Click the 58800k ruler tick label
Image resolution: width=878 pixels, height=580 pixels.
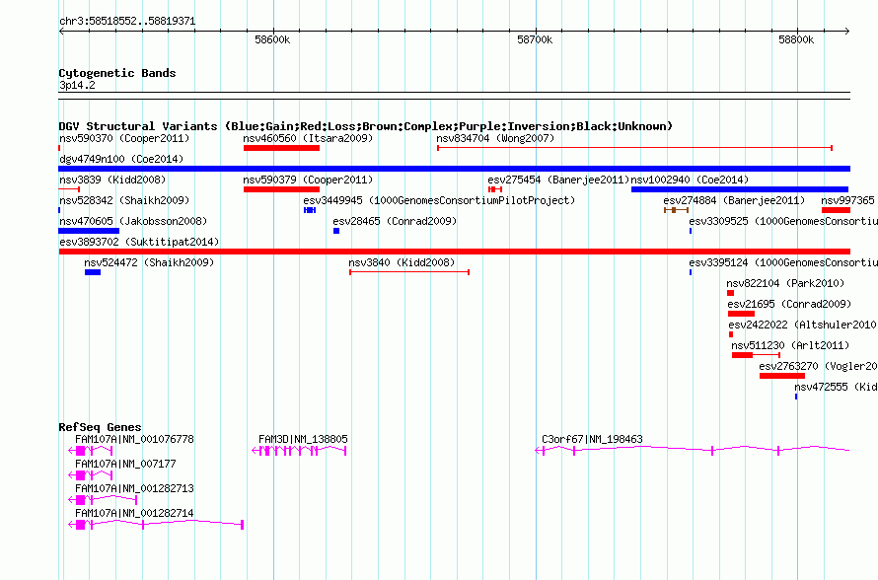pos(796,39)
